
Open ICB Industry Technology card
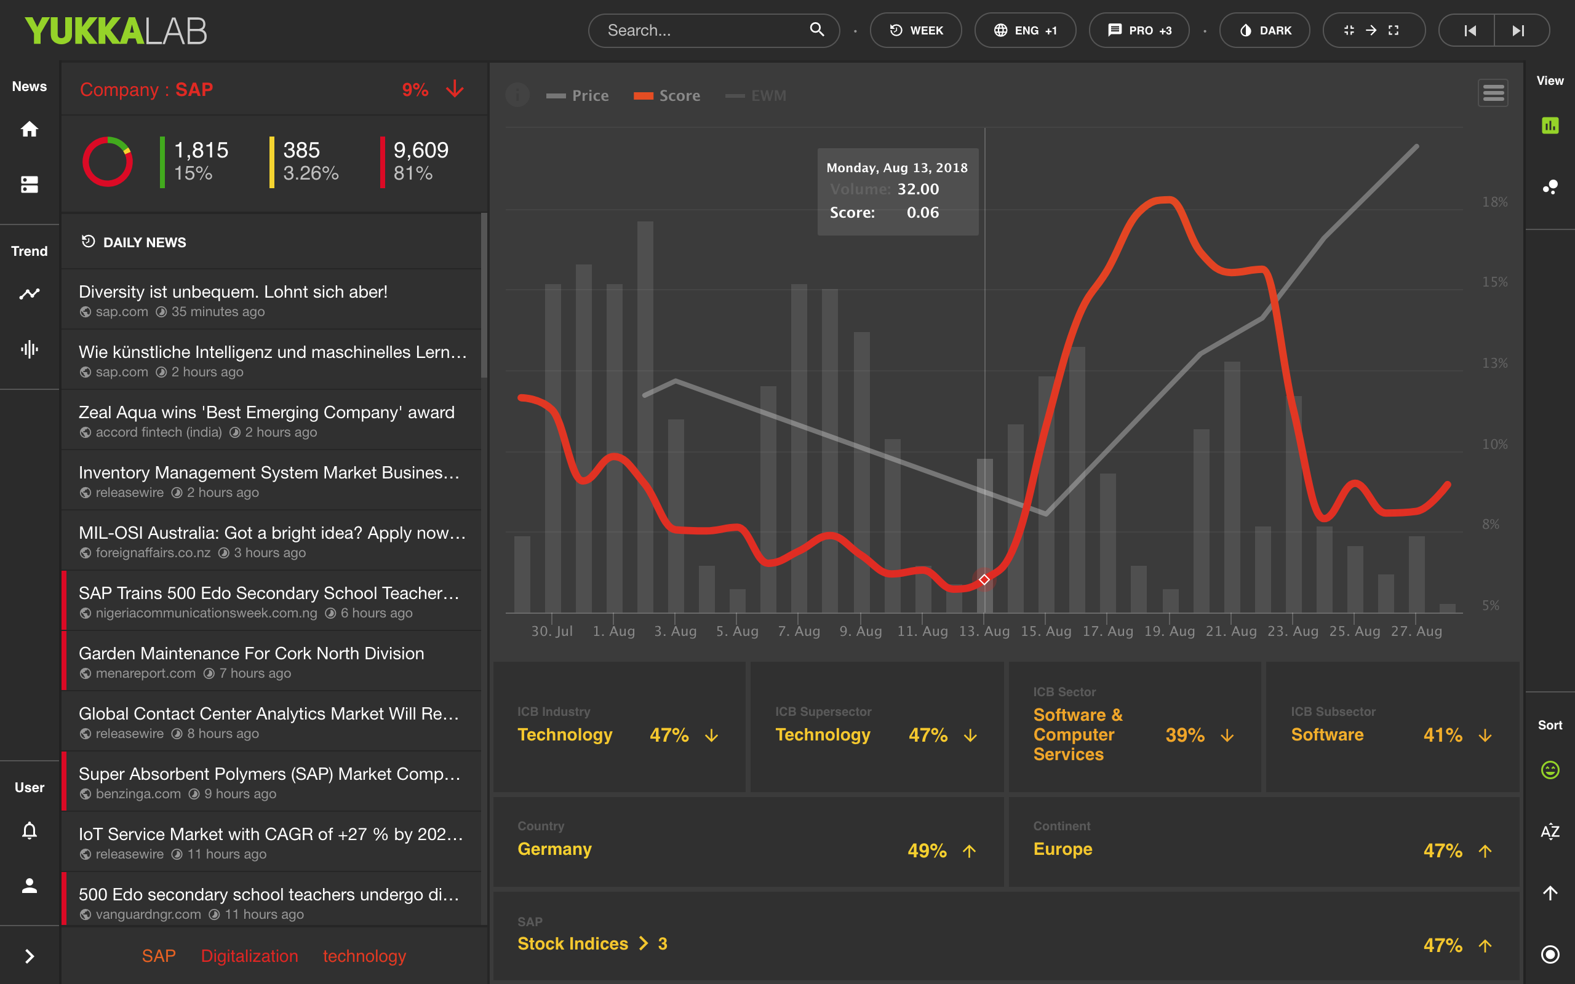click(619, 728)
